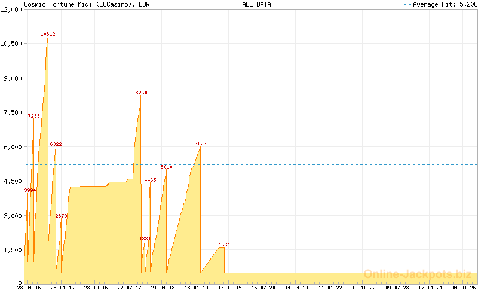478x293 pixels.
Task: Click the 8260 peak label
Action: [x=141, y=93]
